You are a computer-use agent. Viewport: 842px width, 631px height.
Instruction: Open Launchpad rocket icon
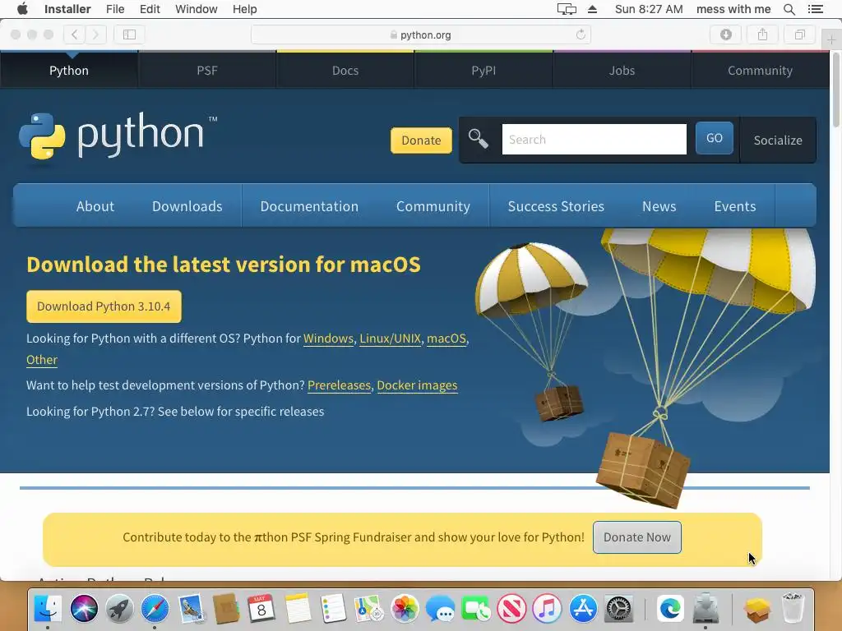coord(119,609)
